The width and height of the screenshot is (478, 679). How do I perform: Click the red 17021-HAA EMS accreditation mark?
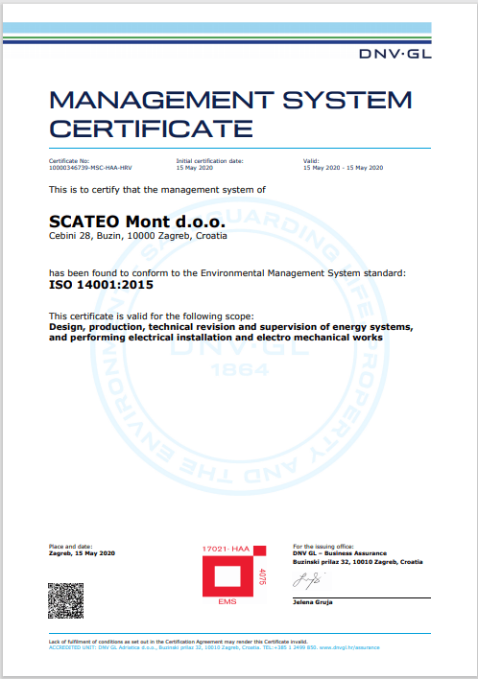tap(234, 575)
